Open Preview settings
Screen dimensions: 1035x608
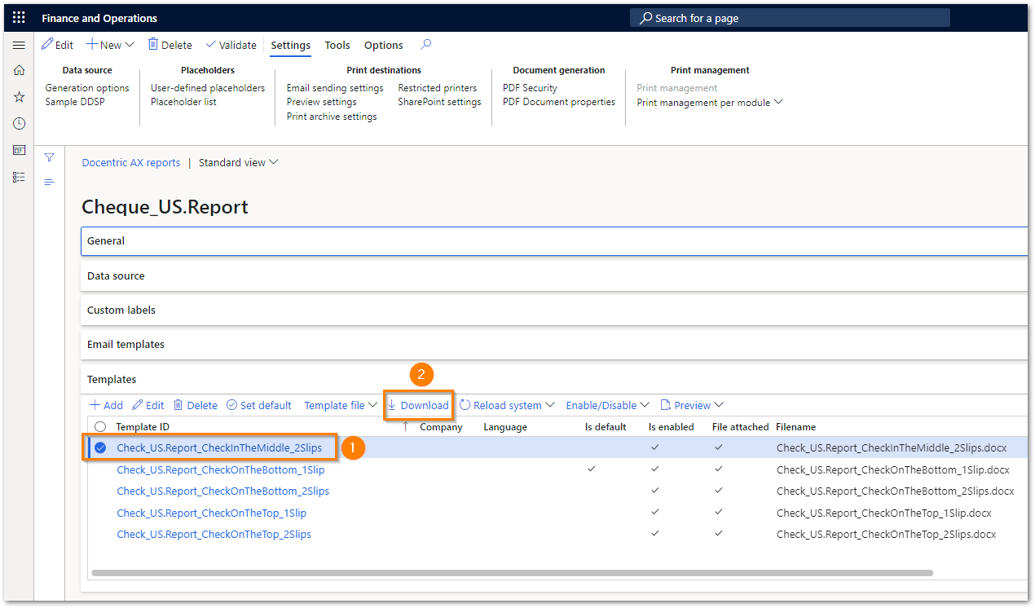click(x=321, y=102)
